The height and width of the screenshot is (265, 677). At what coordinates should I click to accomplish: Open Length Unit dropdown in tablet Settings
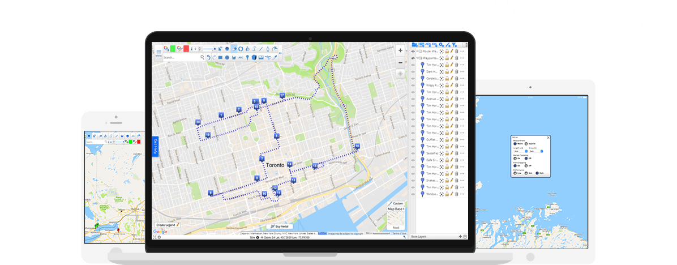click(x=520, y=151)
